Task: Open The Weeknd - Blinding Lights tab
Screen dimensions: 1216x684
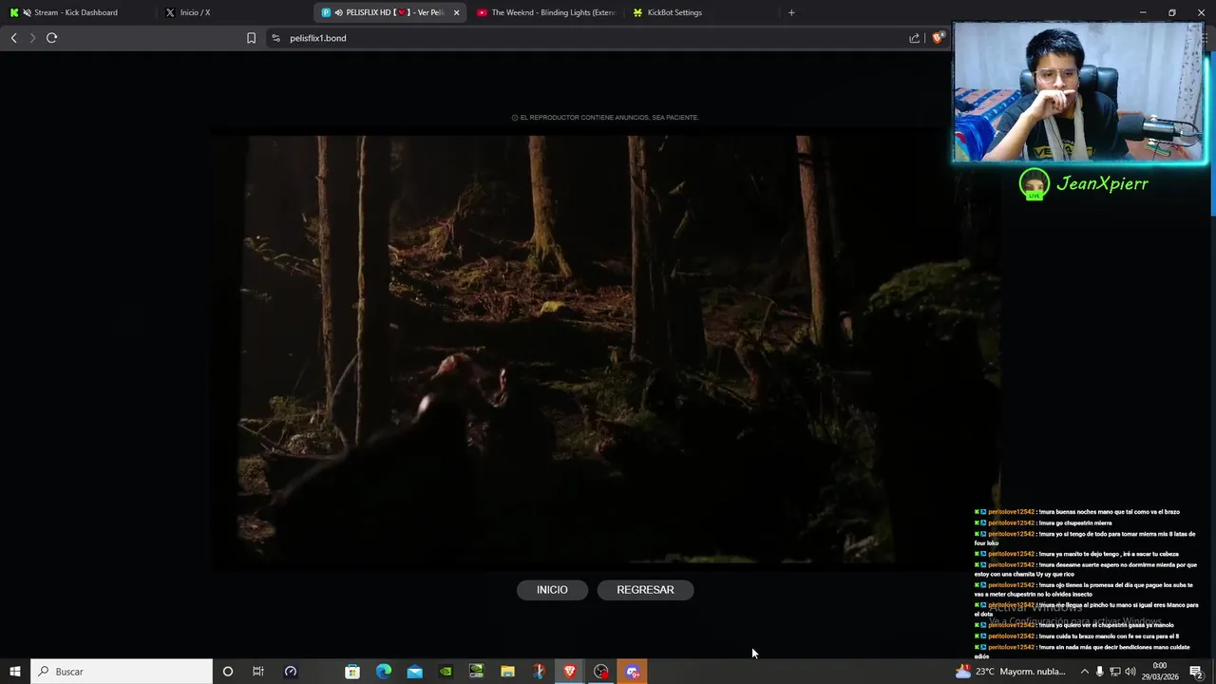Action: coord(546,12)
